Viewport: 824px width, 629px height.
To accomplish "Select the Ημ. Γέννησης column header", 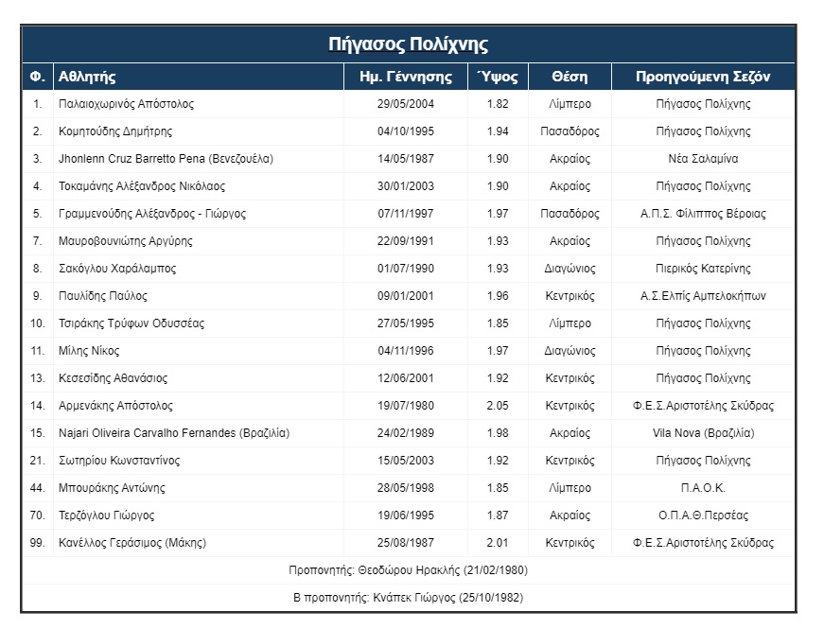I will coord(406,77).
